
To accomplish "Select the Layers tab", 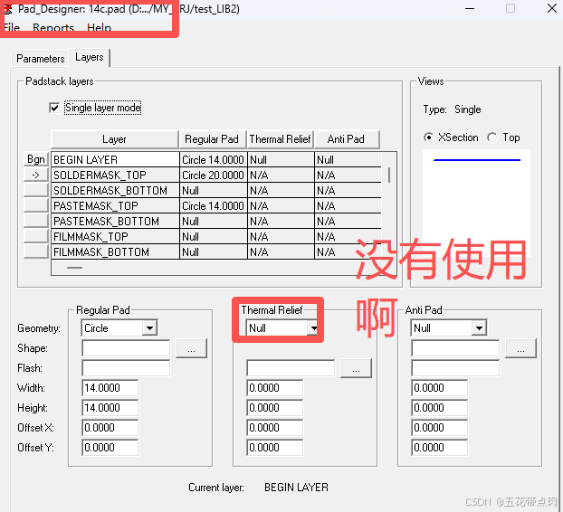I will (x=90, y=57).
